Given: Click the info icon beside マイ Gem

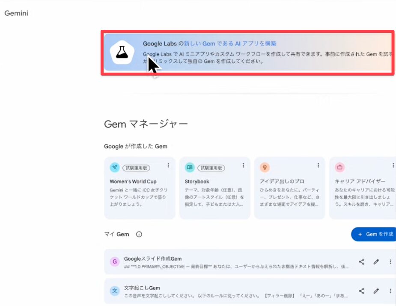Looking at the screenshot, I should coord(139,234).
